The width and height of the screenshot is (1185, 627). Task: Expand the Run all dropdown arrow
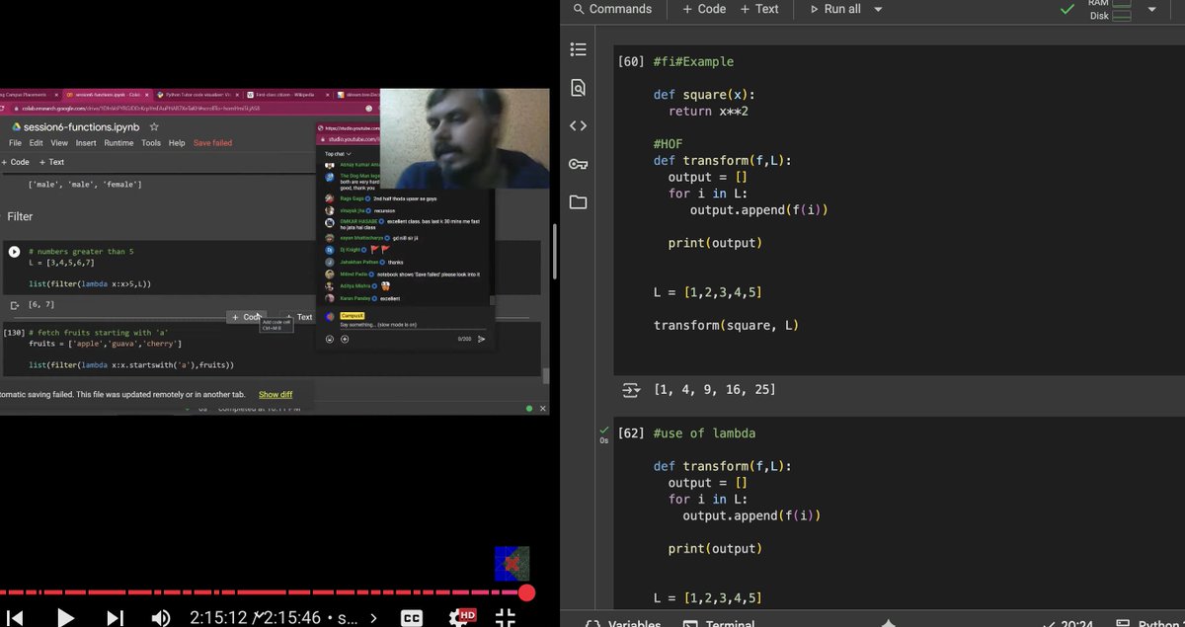[x=878, y=9]
